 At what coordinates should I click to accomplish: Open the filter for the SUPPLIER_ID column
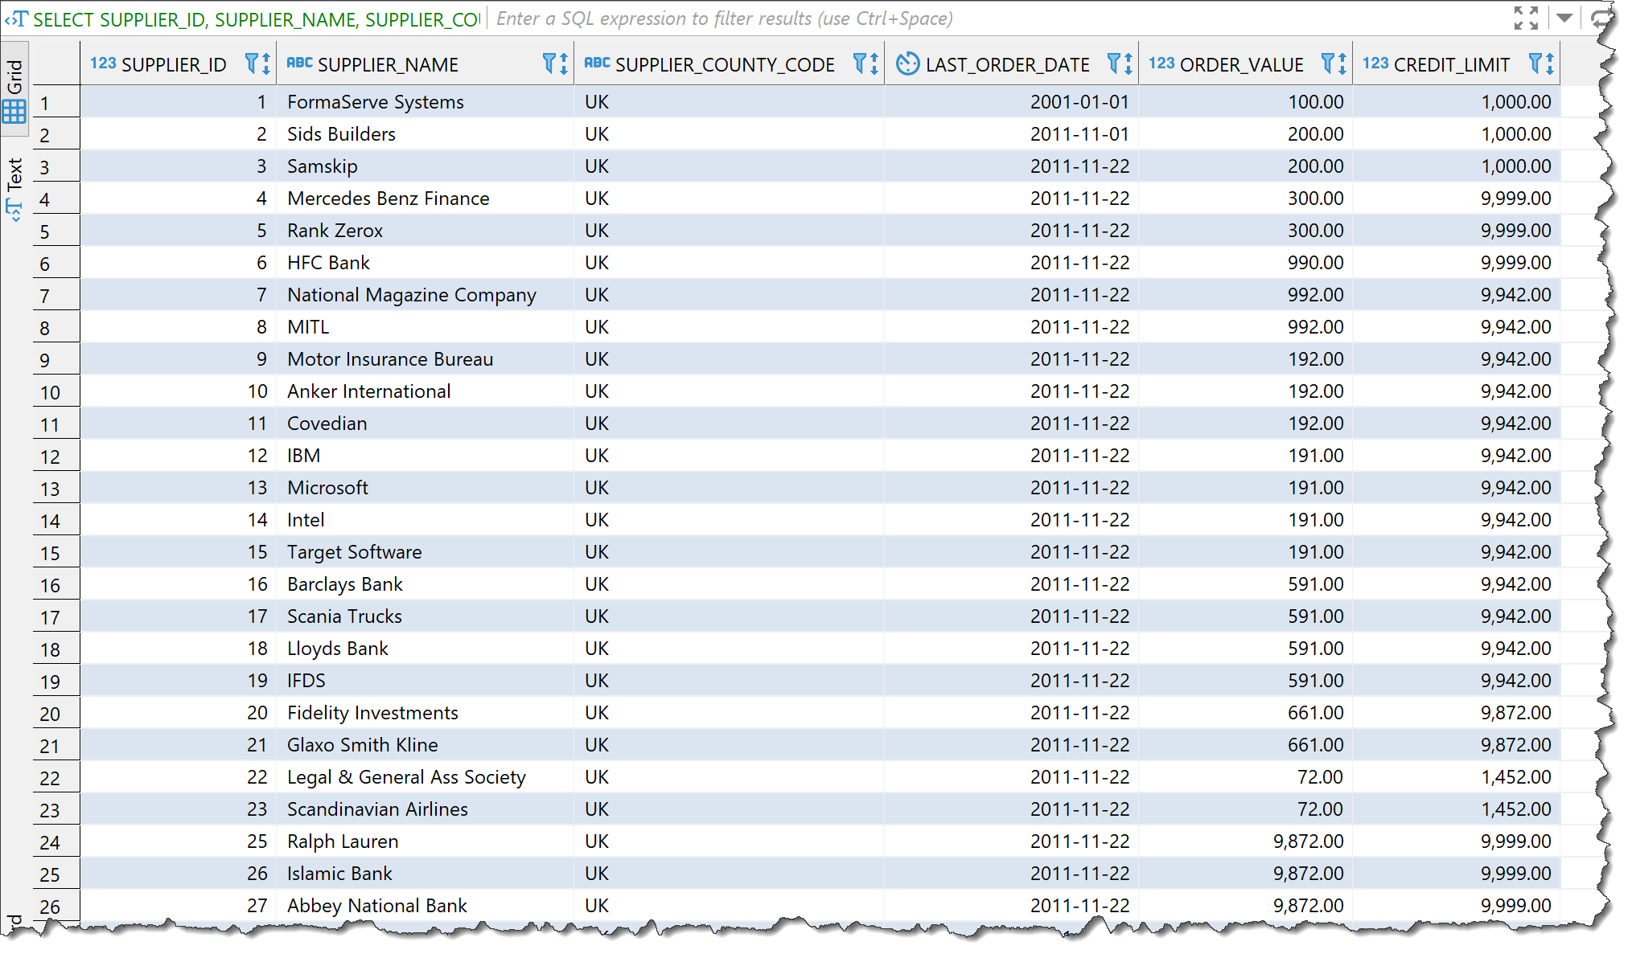[252, 63]
